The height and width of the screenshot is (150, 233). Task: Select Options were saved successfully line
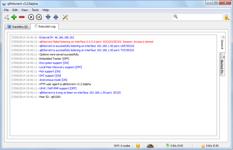(45, 54)
